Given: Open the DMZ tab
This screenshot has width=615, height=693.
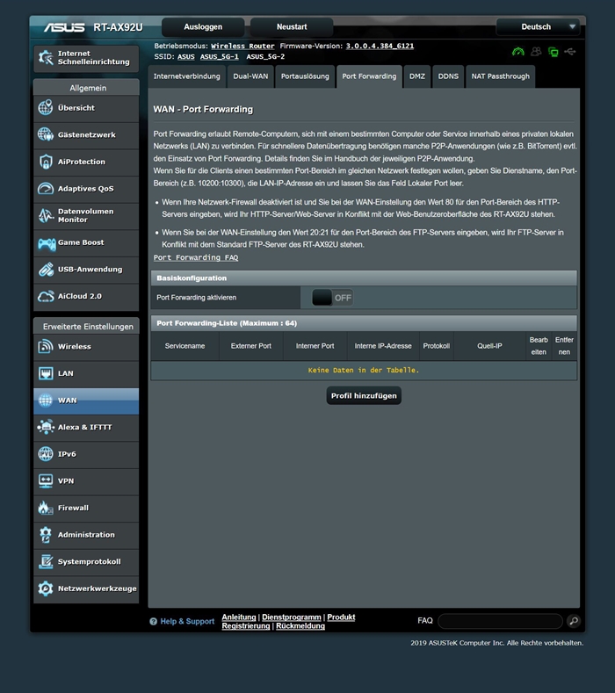Looking at the screenshot, I should point(417,76).
